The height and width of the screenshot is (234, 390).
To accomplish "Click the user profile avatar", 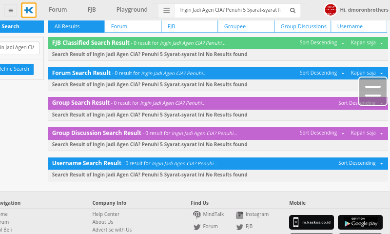I will click(x=331, y=10).
